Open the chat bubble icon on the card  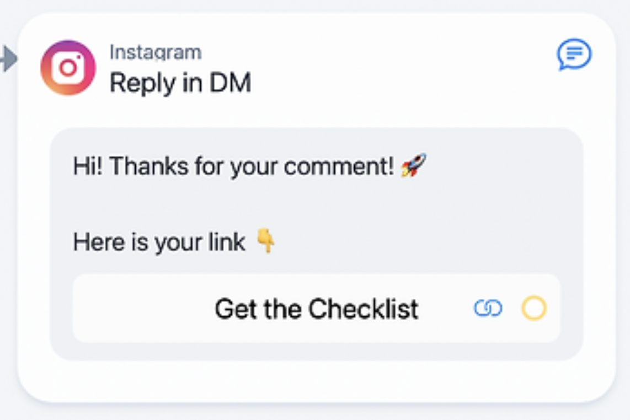574,54
